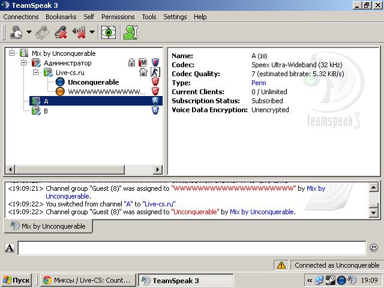Open the Connections menu

(x=21, y=17)
